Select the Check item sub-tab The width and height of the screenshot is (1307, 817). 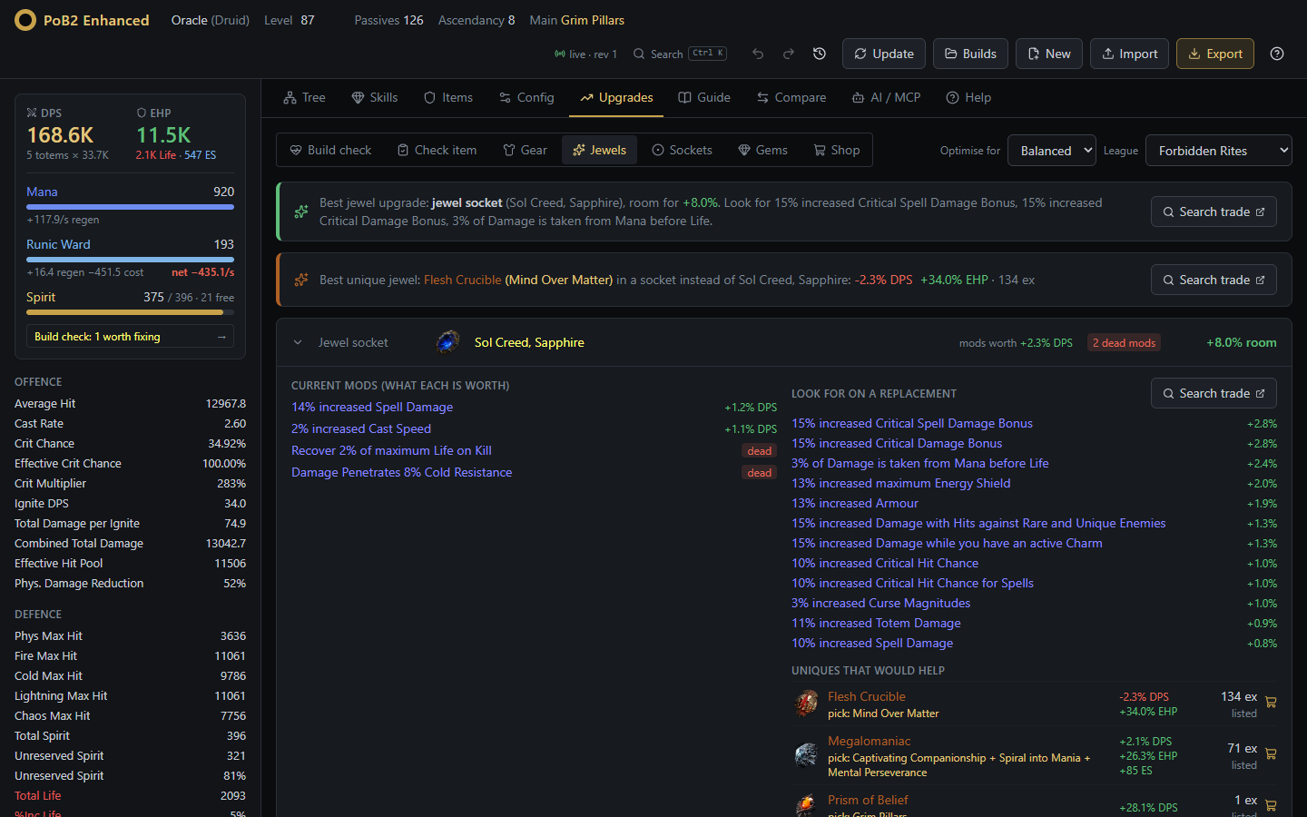pyautogui.click(x=437, y=150)
